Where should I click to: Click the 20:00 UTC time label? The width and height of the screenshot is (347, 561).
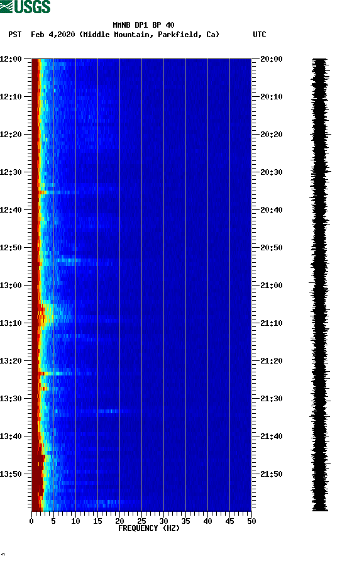pyautogui.click(x=271, y=59)
